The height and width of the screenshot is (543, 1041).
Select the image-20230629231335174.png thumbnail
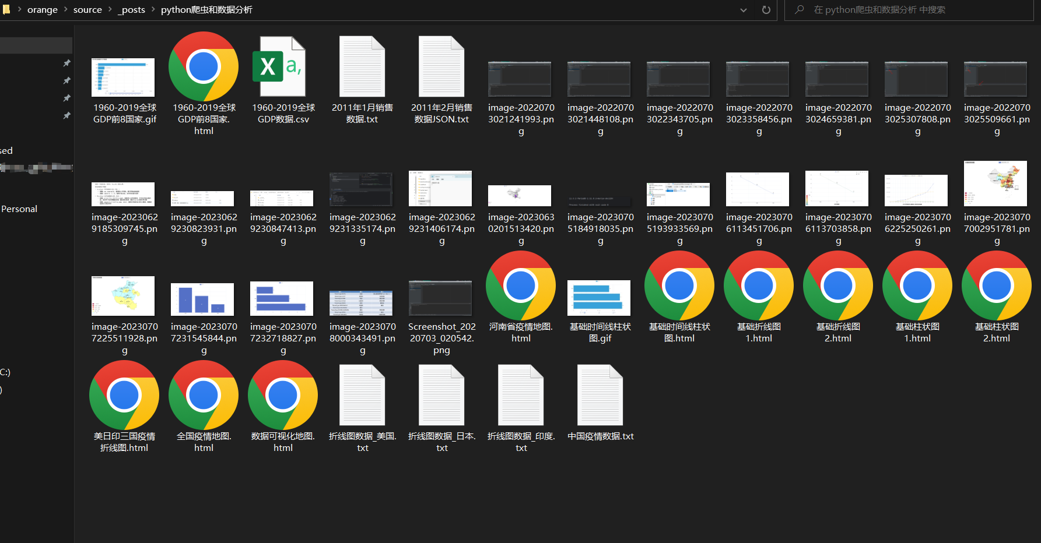tap(361, 189)
